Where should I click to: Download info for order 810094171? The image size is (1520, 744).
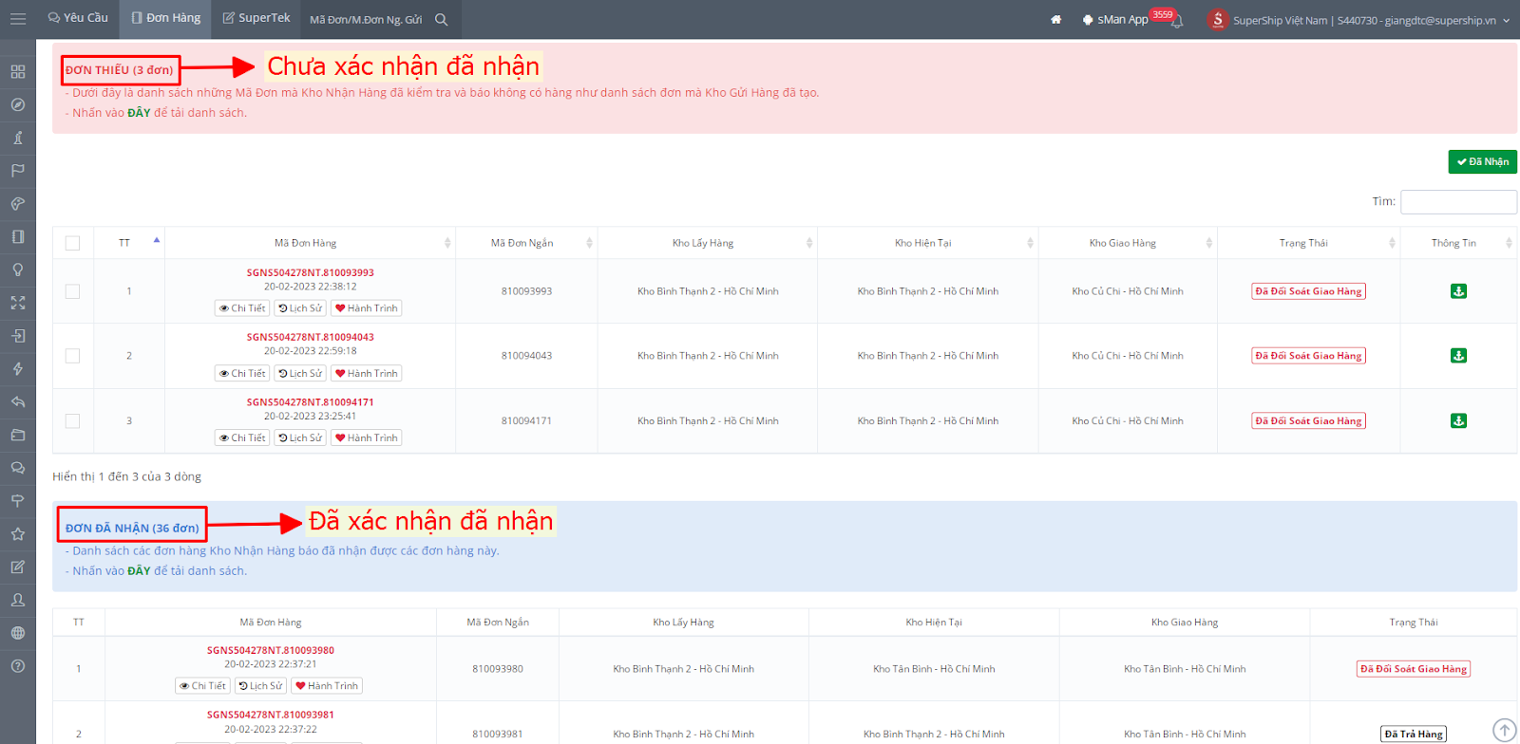[1458, 420]
